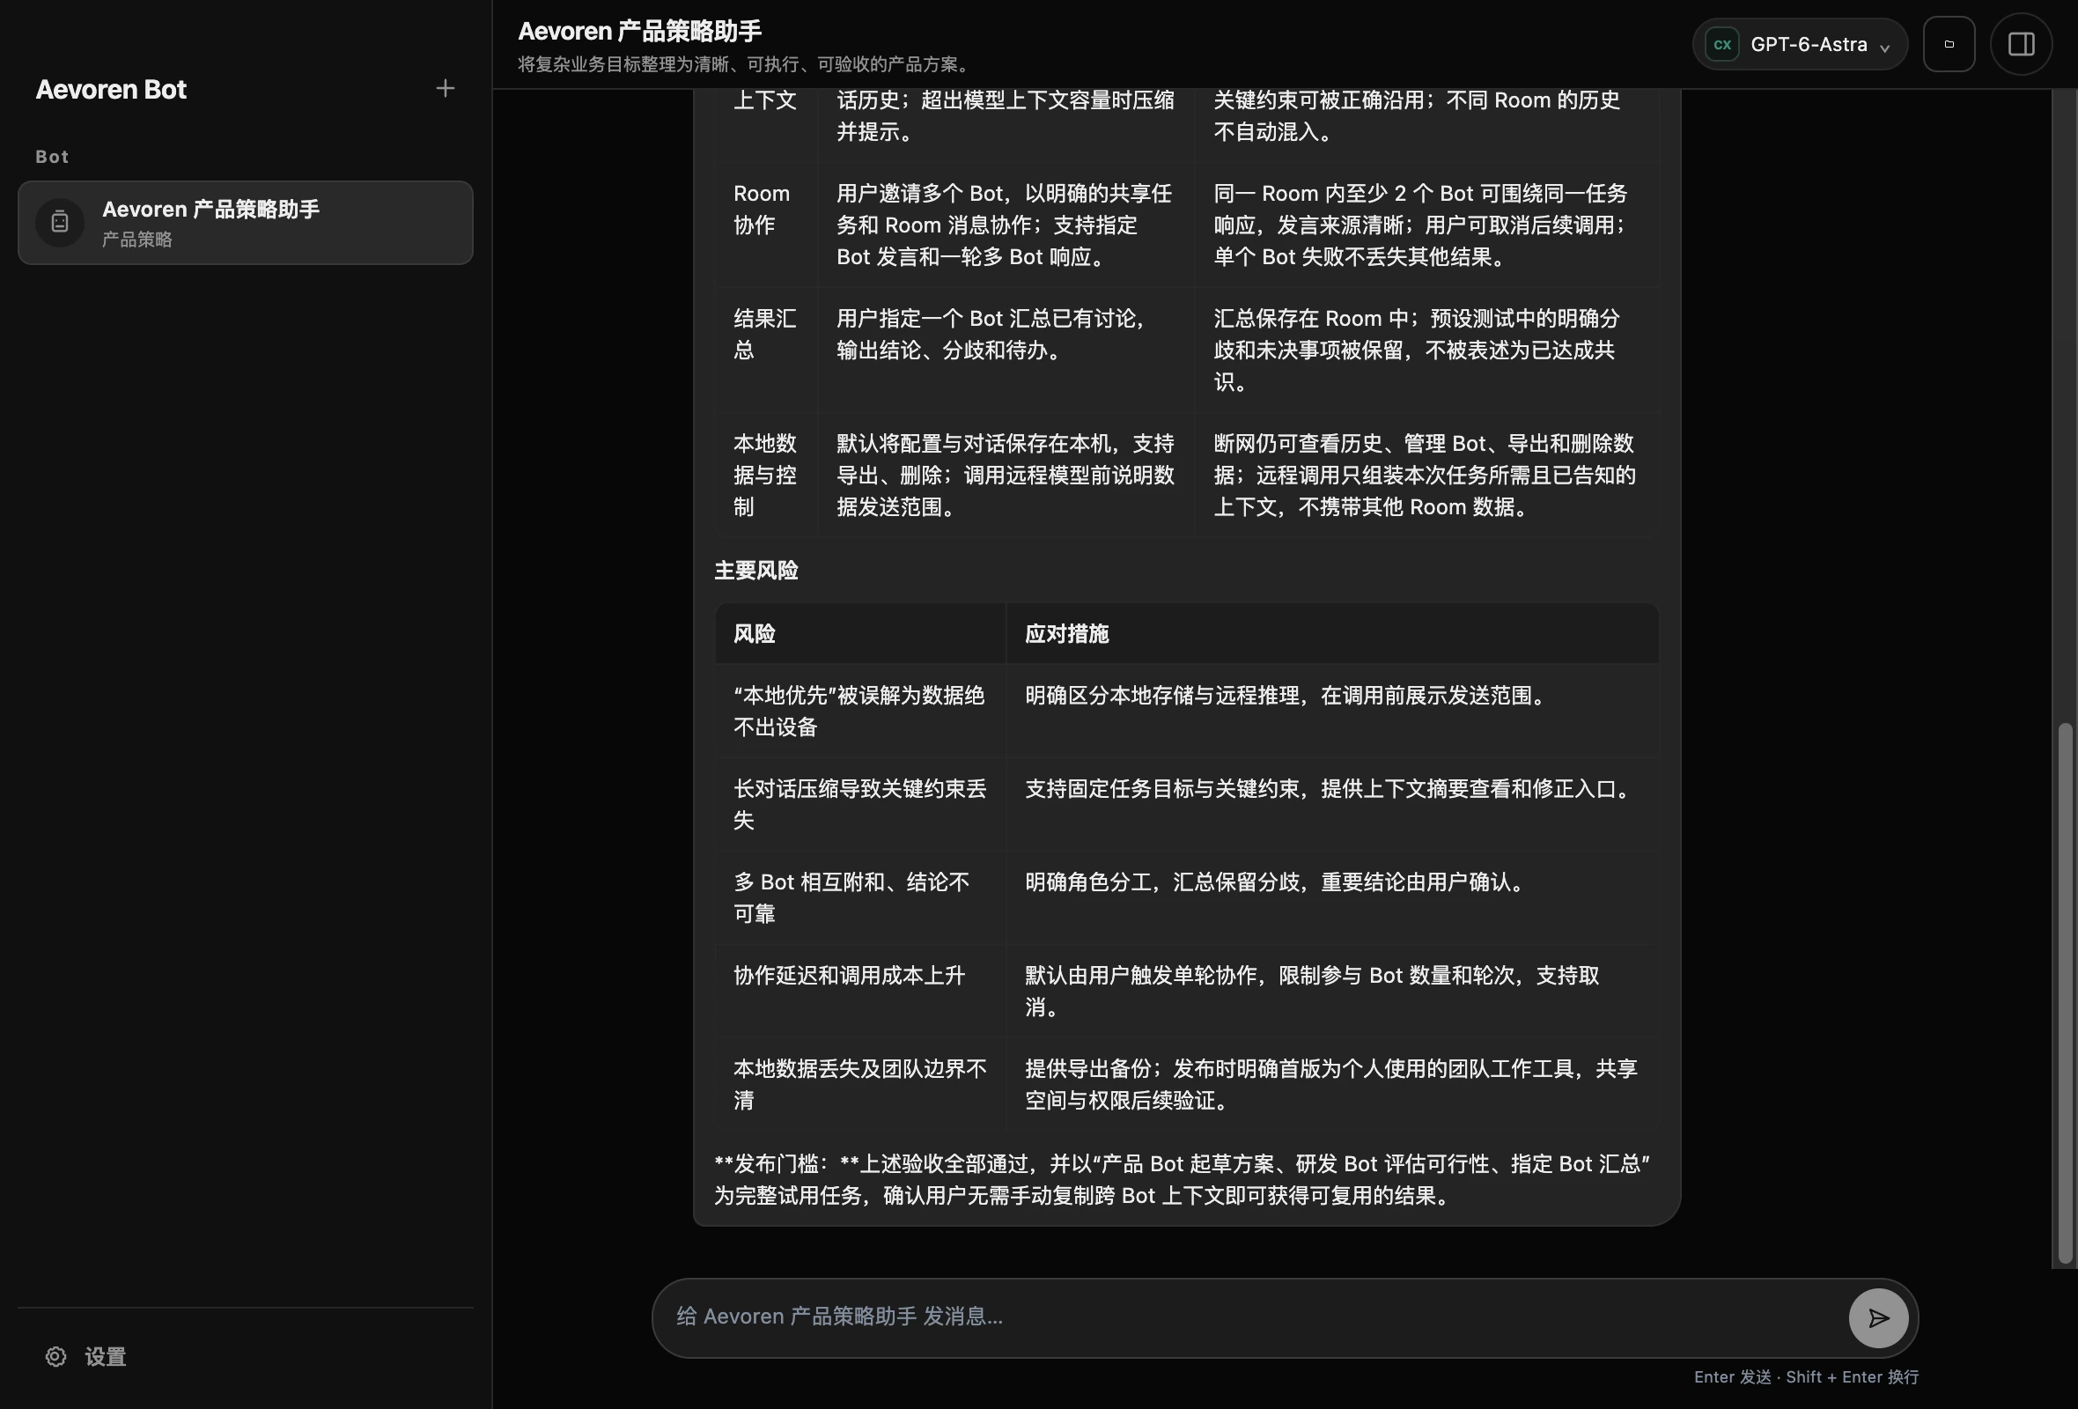The image size is (2078, 1409).
Task: Click the risk cell “本地优先”被误解为数据绝不出设备
Action: 859,711
